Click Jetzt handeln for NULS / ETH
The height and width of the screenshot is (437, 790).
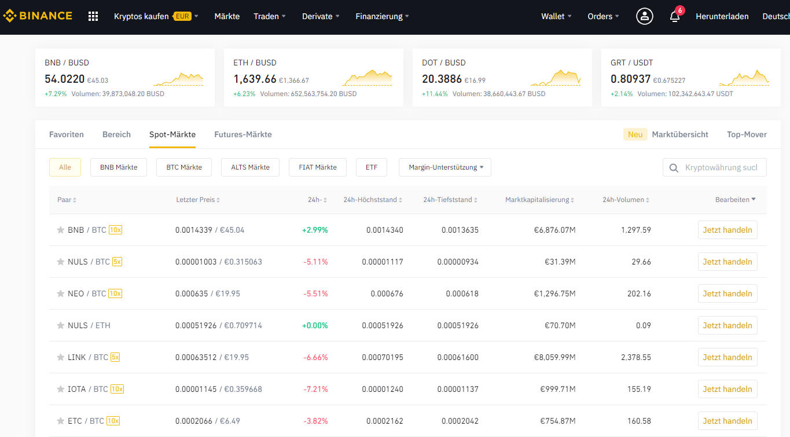coord(727,325)
